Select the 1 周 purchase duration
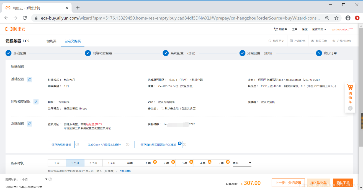This screenshot has height=190, width=363. 57,163
